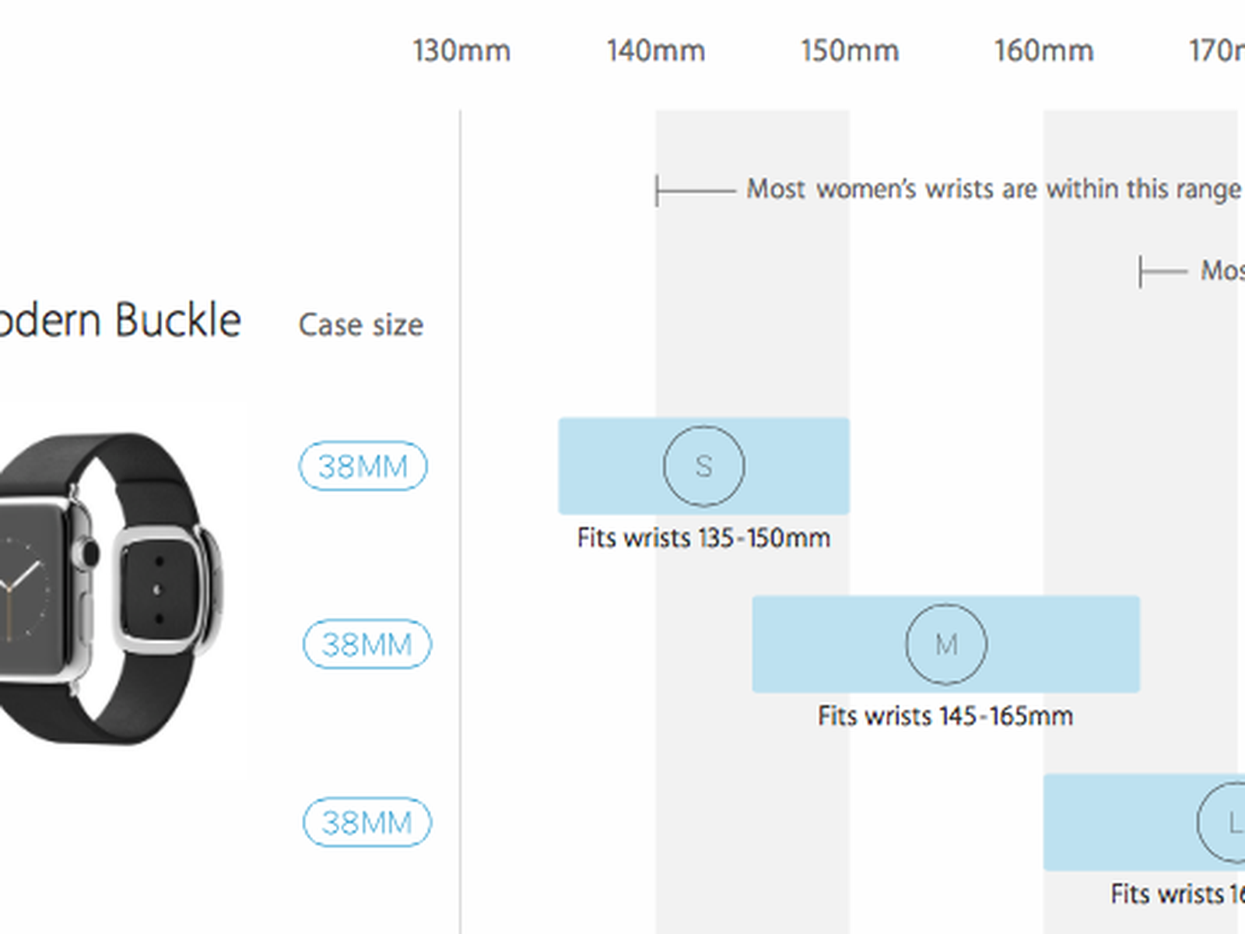
Task: Click the "Case size" column label
Action: (x=361, y=325)
